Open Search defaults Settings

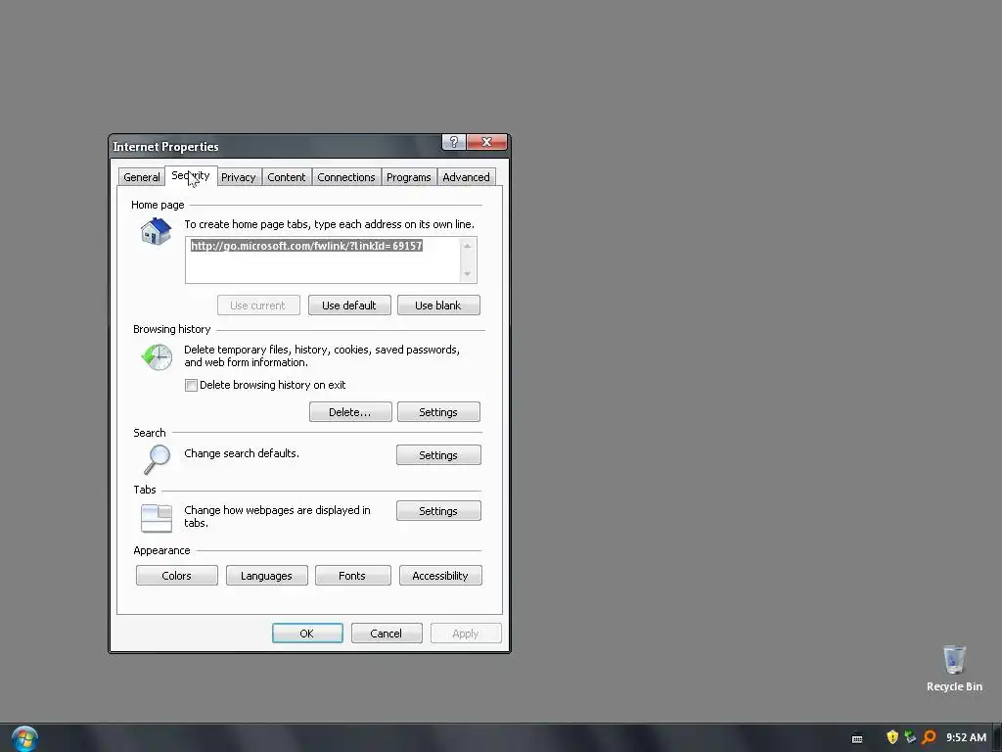(438, 455)
